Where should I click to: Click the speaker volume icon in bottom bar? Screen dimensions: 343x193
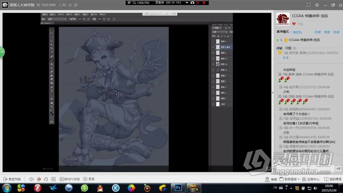tap(31, 179)
